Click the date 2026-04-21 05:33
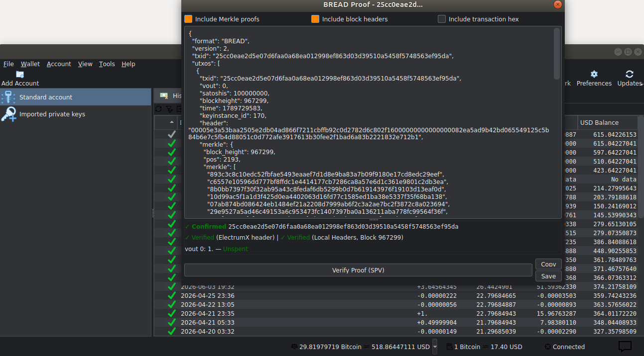Image resolution: width=644 pixels, height=356 pixels. 208,322
